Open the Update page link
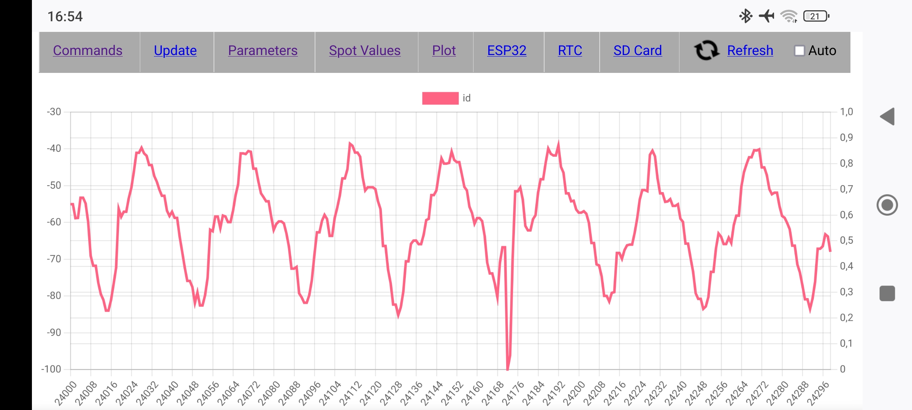Image resolution: width=912 pixels, height=410 pixels. point(175,50)
